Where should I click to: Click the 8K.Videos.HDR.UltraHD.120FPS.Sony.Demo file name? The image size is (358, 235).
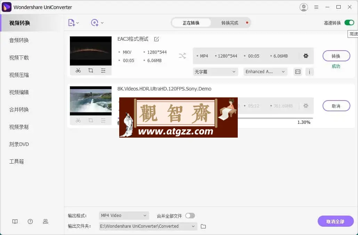pyautogui.click(x=164, y=89)
